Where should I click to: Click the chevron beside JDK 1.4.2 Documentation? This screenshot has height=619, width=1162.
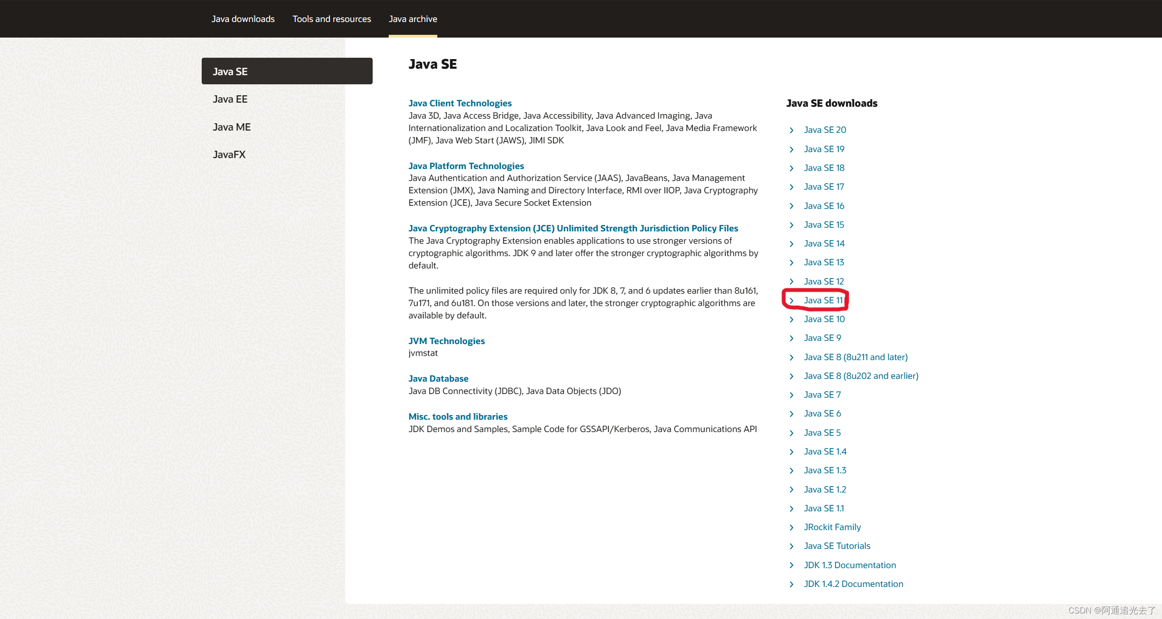(792, 584)
